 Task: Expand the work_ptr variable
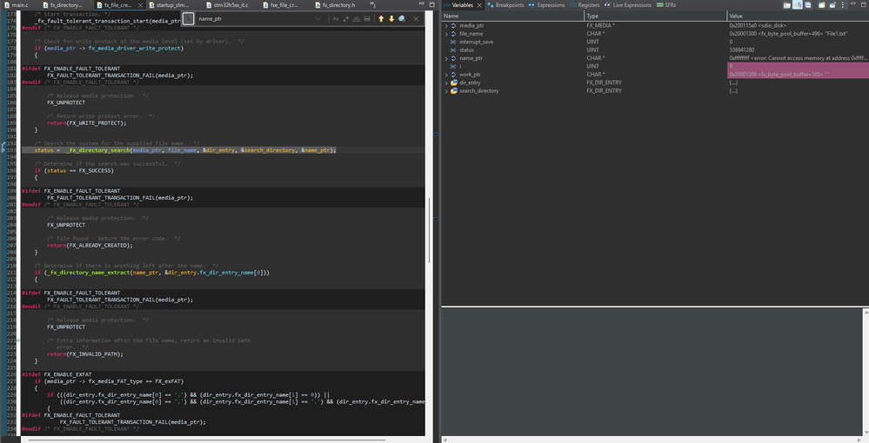click(446, 74)
